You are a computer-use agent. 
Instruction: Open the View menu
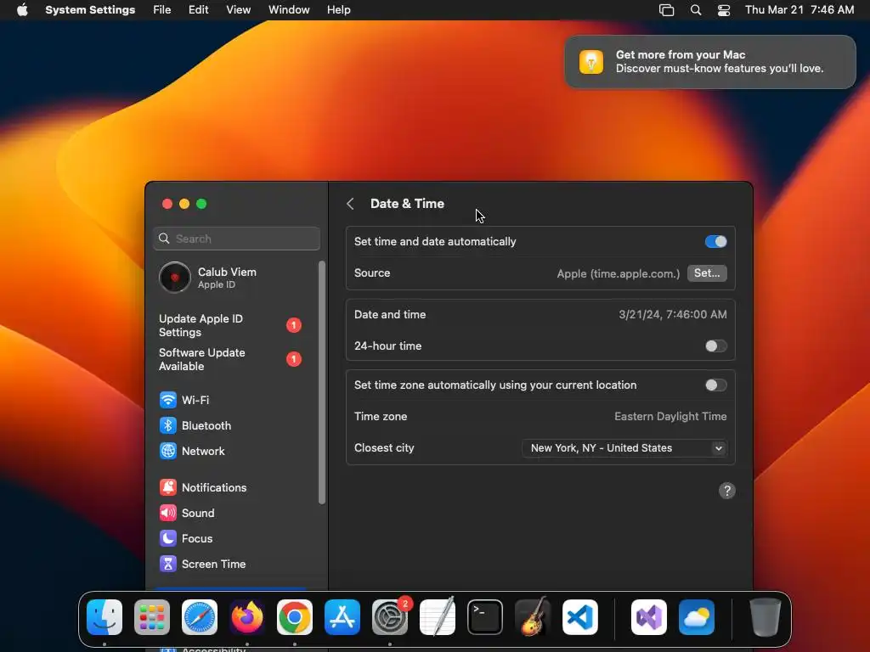239,10
